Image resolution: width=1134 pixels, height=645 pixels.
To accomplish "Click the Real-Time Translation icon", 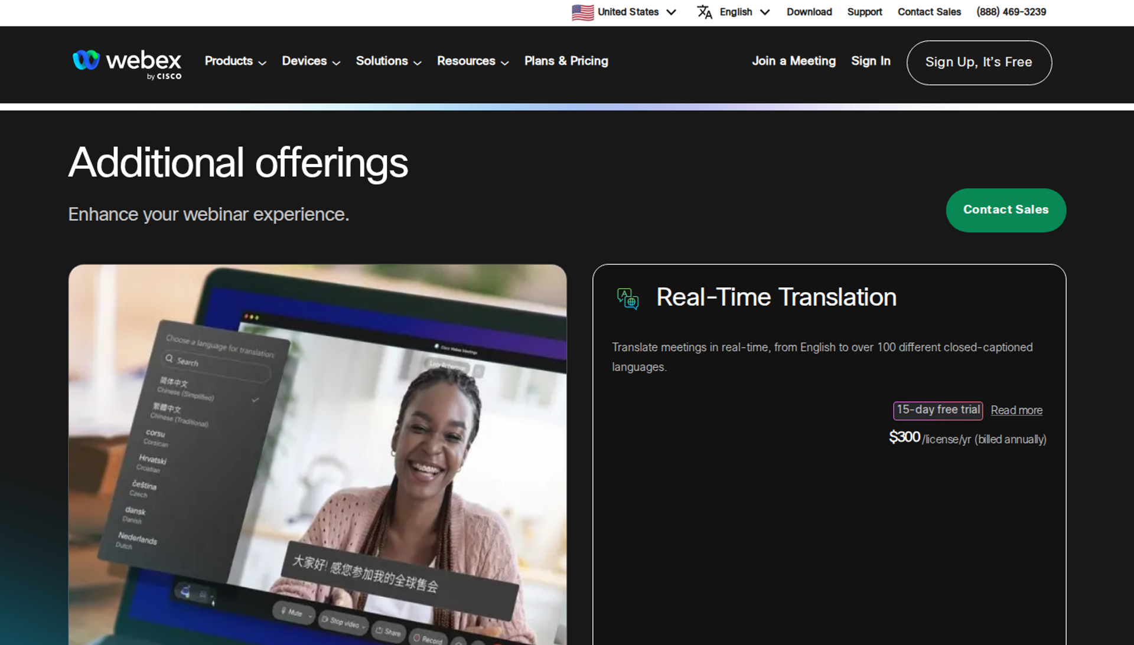I will [x=628, y=298].
